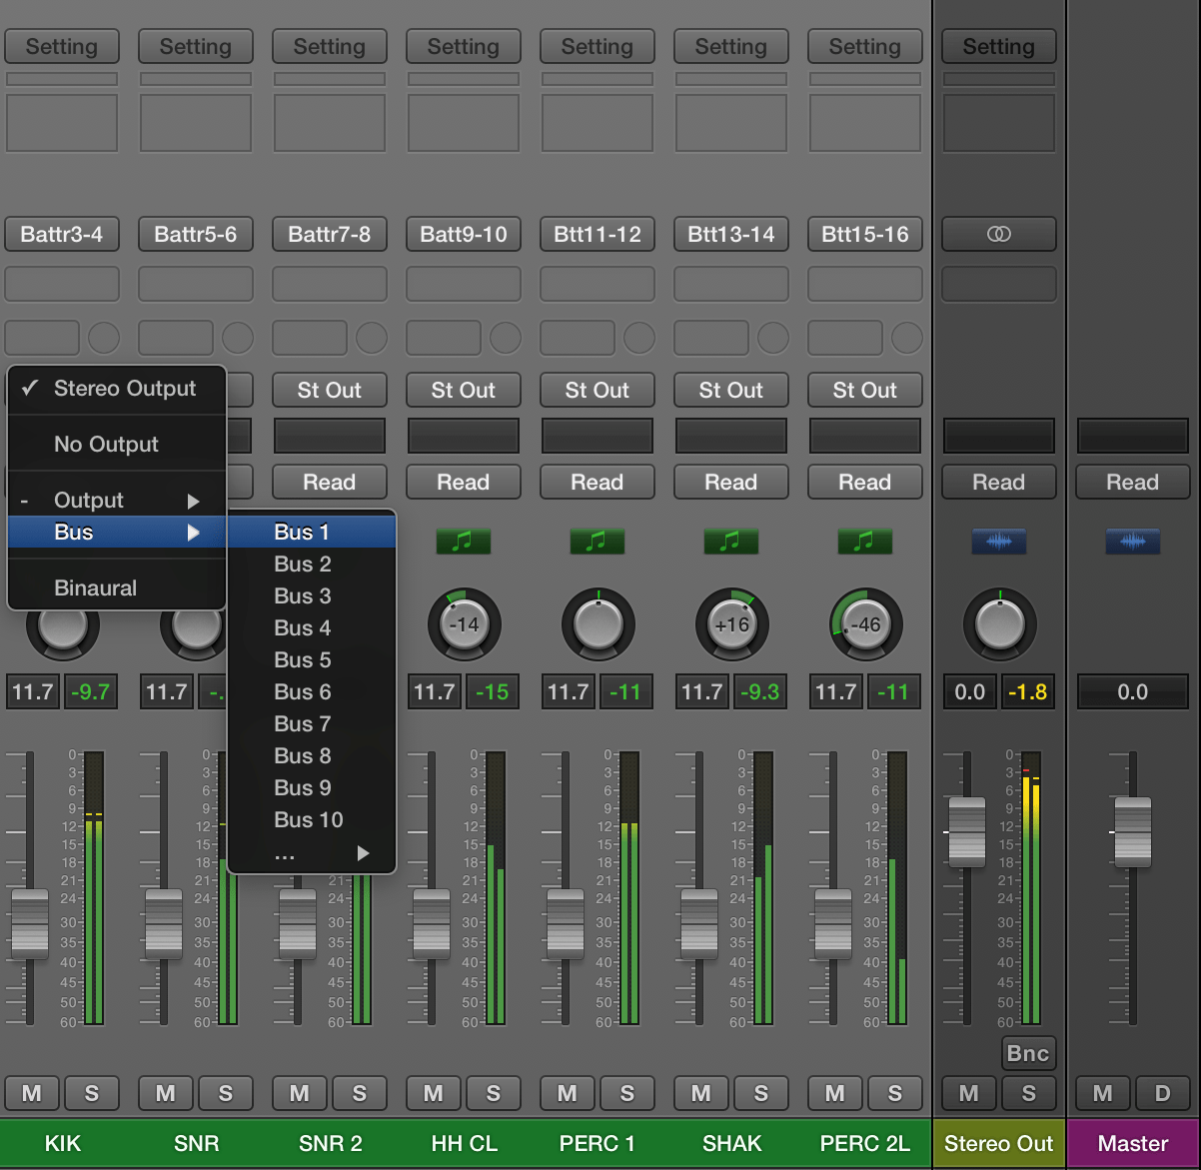This screenshot has height=1170, width=1201.
Task: Click the MIDI instrument icon on PERC 1 channel
Action: [597, 542]
